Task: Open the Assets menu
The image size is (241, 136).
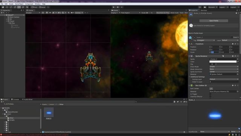Action: (x=11, y=4)
